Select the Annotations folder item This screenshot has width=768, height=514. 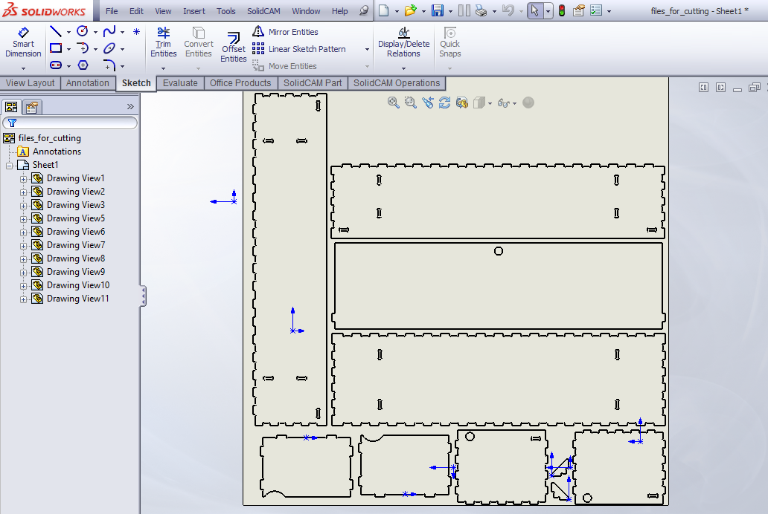tap(57, 152)
